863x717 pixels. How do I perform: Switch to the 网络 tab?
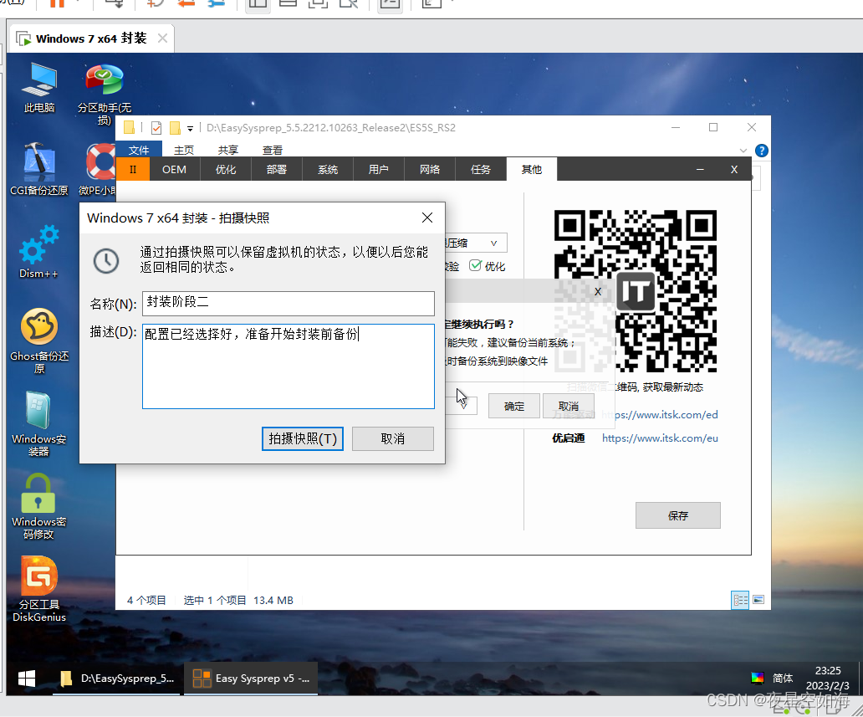coord(430,169)
